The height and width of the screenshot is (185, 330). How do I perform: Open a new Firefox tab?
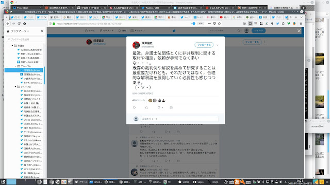296,17
